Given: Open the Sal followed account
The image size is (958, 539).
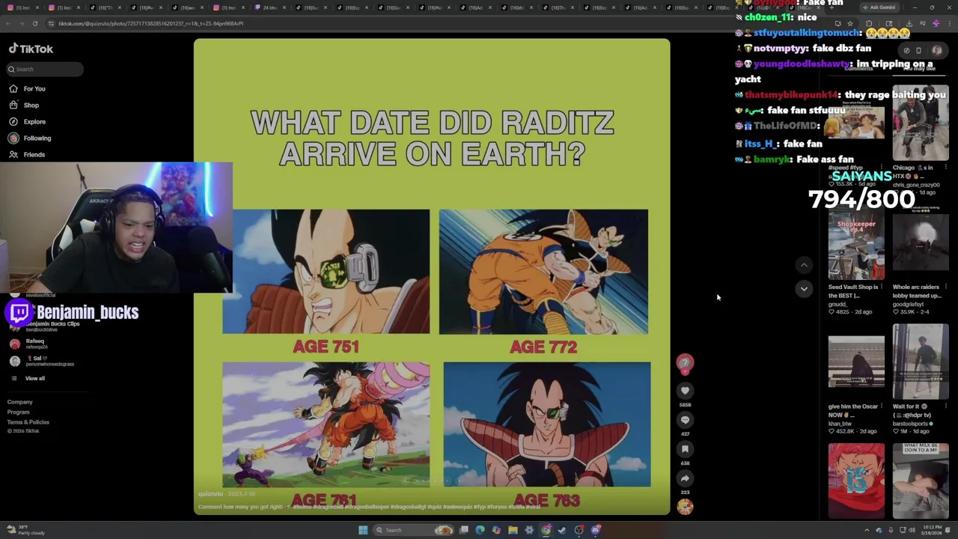Looking at the screenshot, I should [41, 361].
